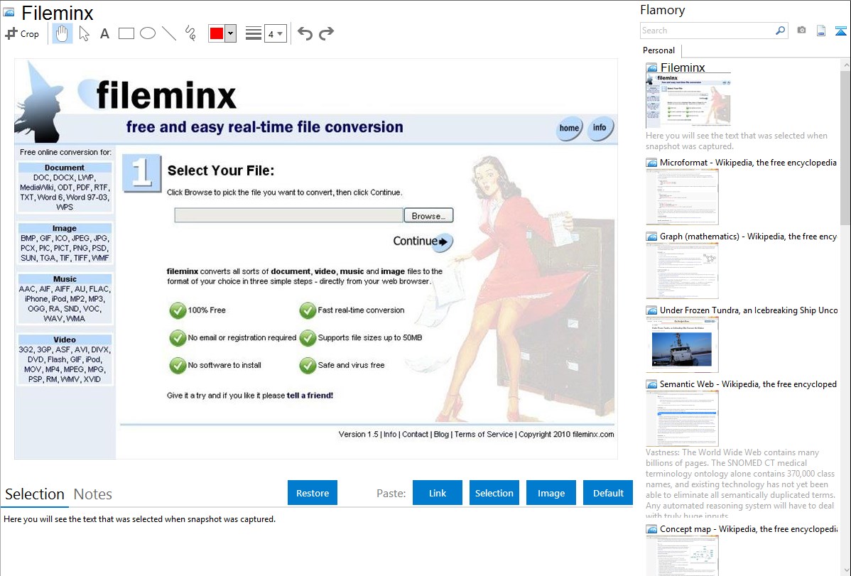The height and width of the screenshot is (576, 851).
Task: Click the search magnifier icon
Action: pos(780,31)
